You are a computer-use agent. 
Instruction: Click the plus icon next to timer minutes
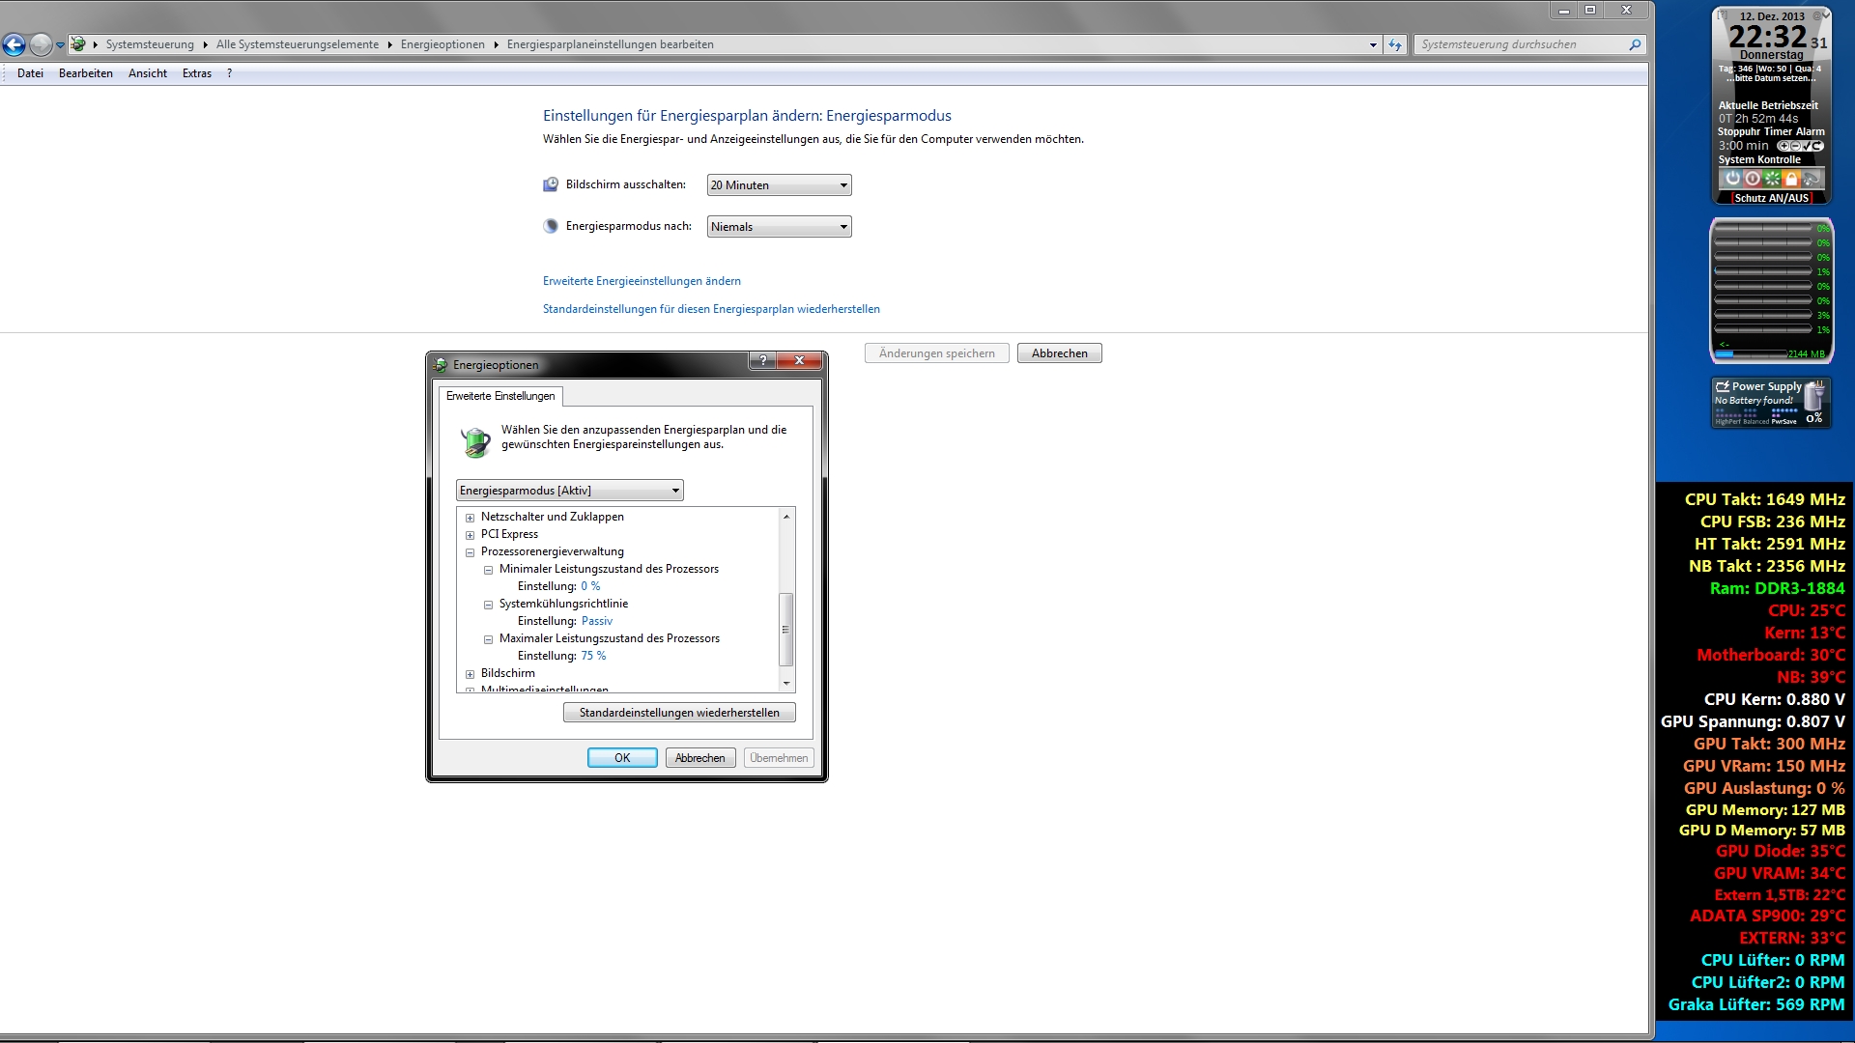click(1784, 146)
